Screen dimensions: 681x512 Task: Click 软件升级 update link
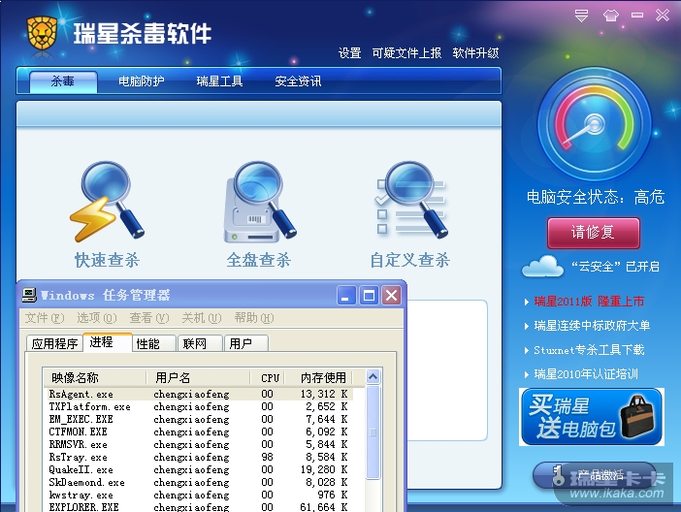coord(475,53)
